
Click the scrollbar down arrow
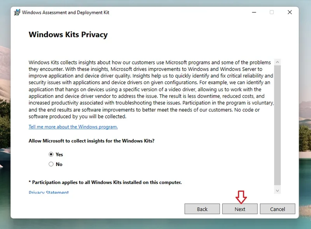(278, 191)
